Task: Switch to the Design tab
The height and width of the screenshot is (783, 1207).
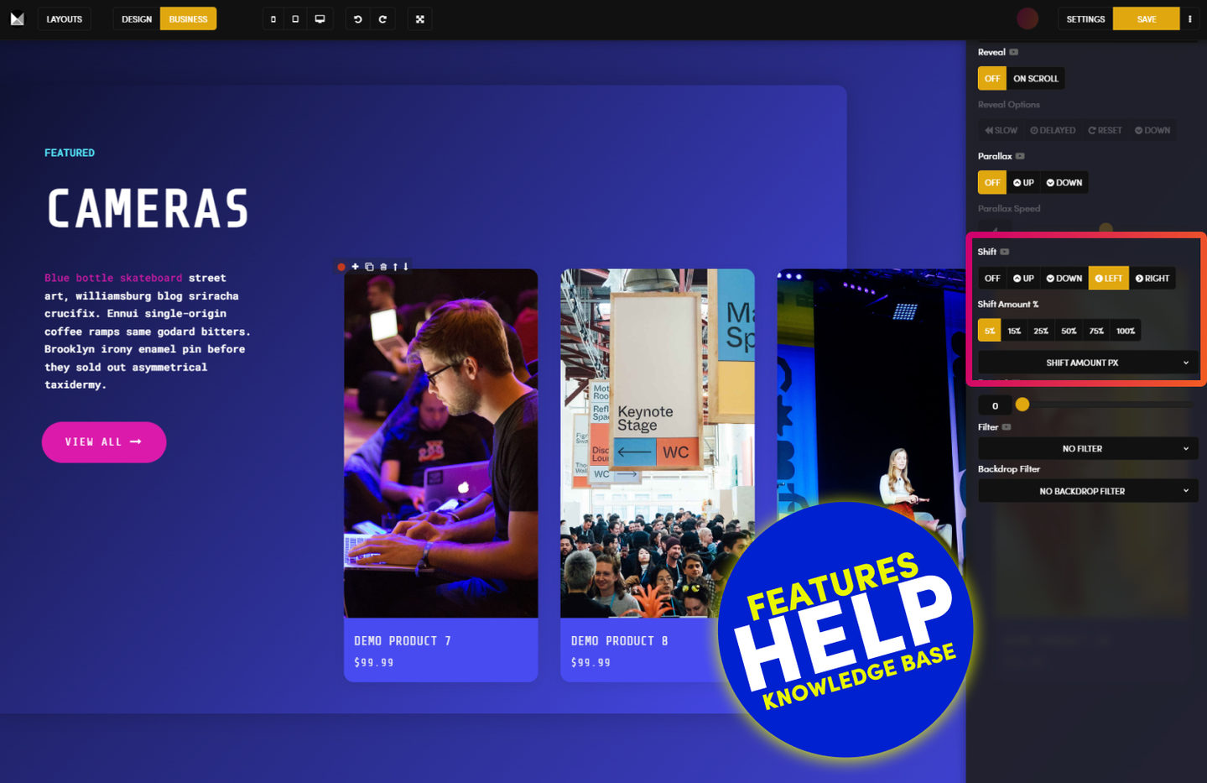Action: [x=137, y=19]
